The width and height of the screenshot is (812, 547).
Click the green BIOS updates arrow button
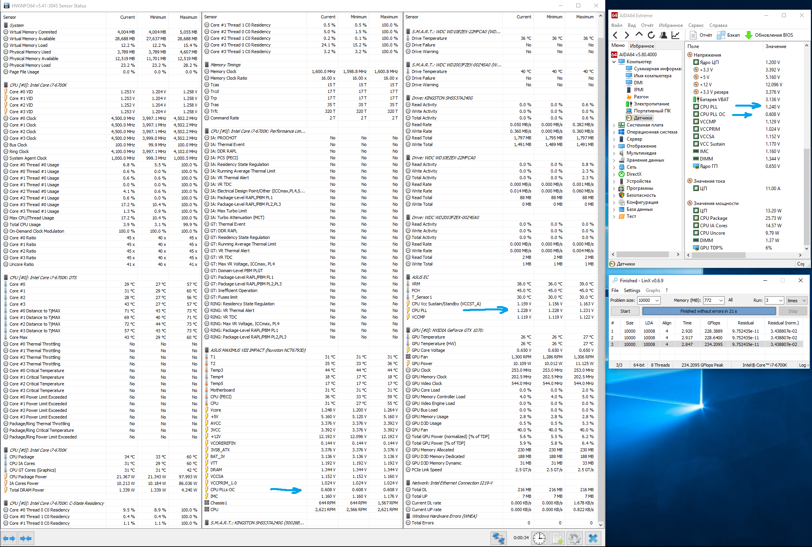pos(748,35)
